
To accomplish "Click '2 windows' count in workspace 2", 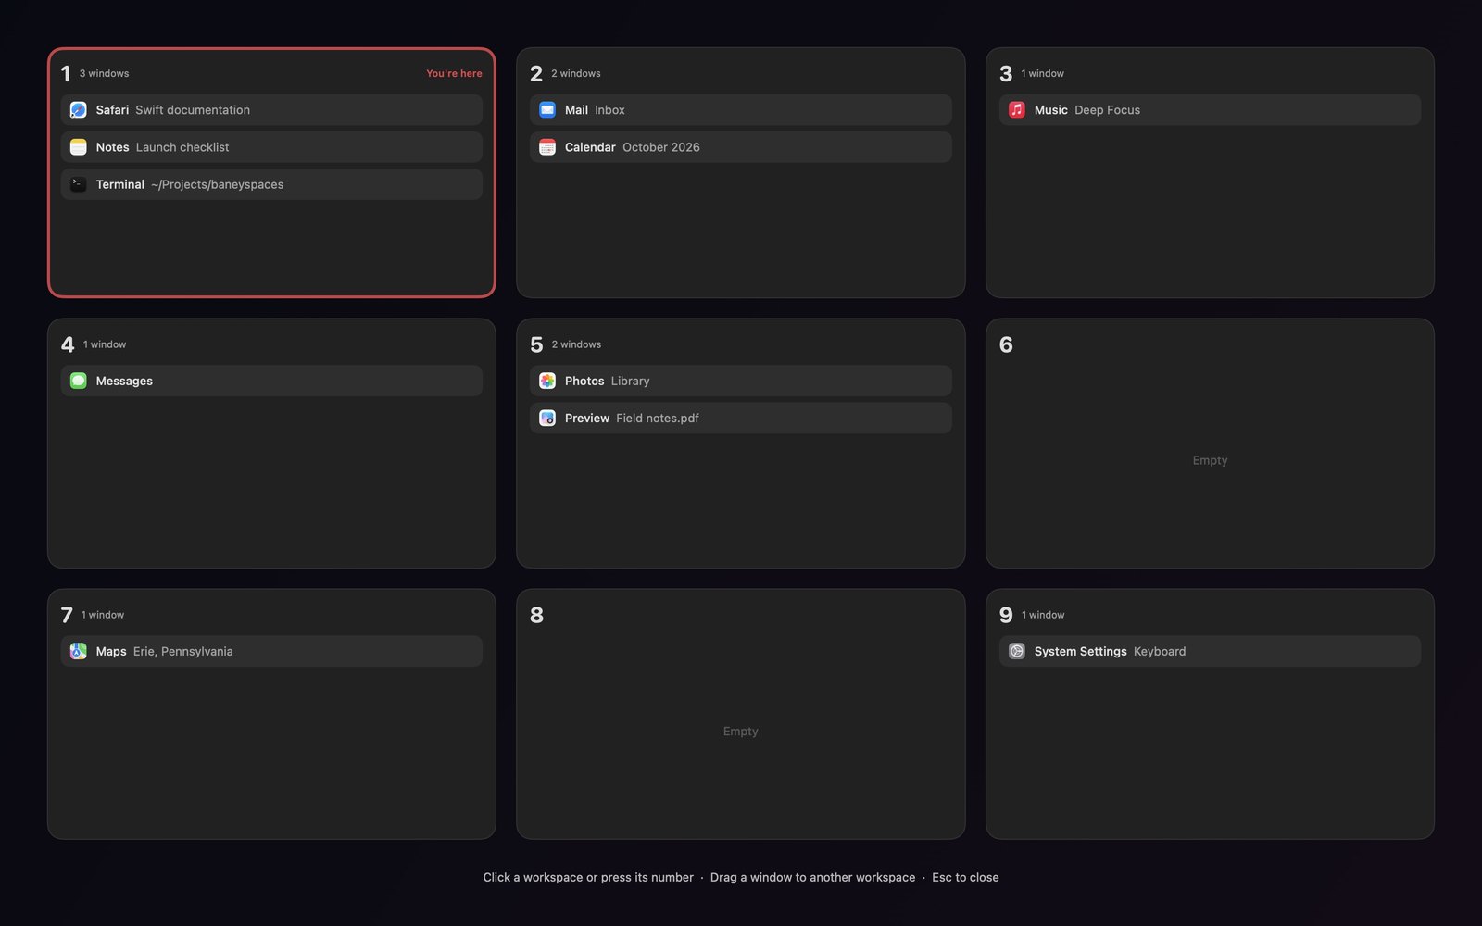I will click(x=576, y=73).
